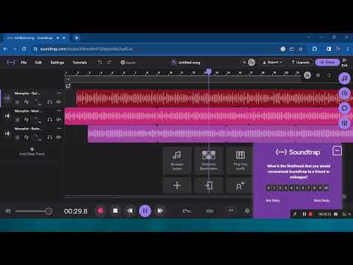This screenshot has height=265, width=353.
Task: Click the settings icon right of metronome OFF
Action: coord(247,211)
